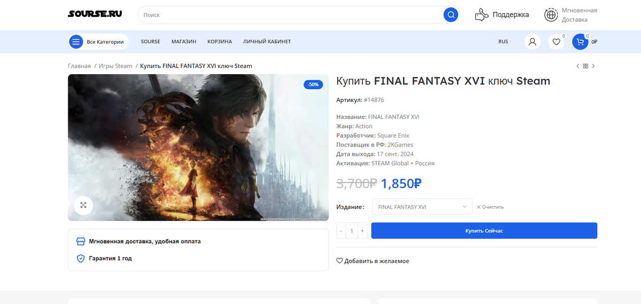Viewport: 641px width, 304px height.
Task: Click the globe icon for Мгновенная Доставка
Action: pyautogui.click(x=551, y=15)
